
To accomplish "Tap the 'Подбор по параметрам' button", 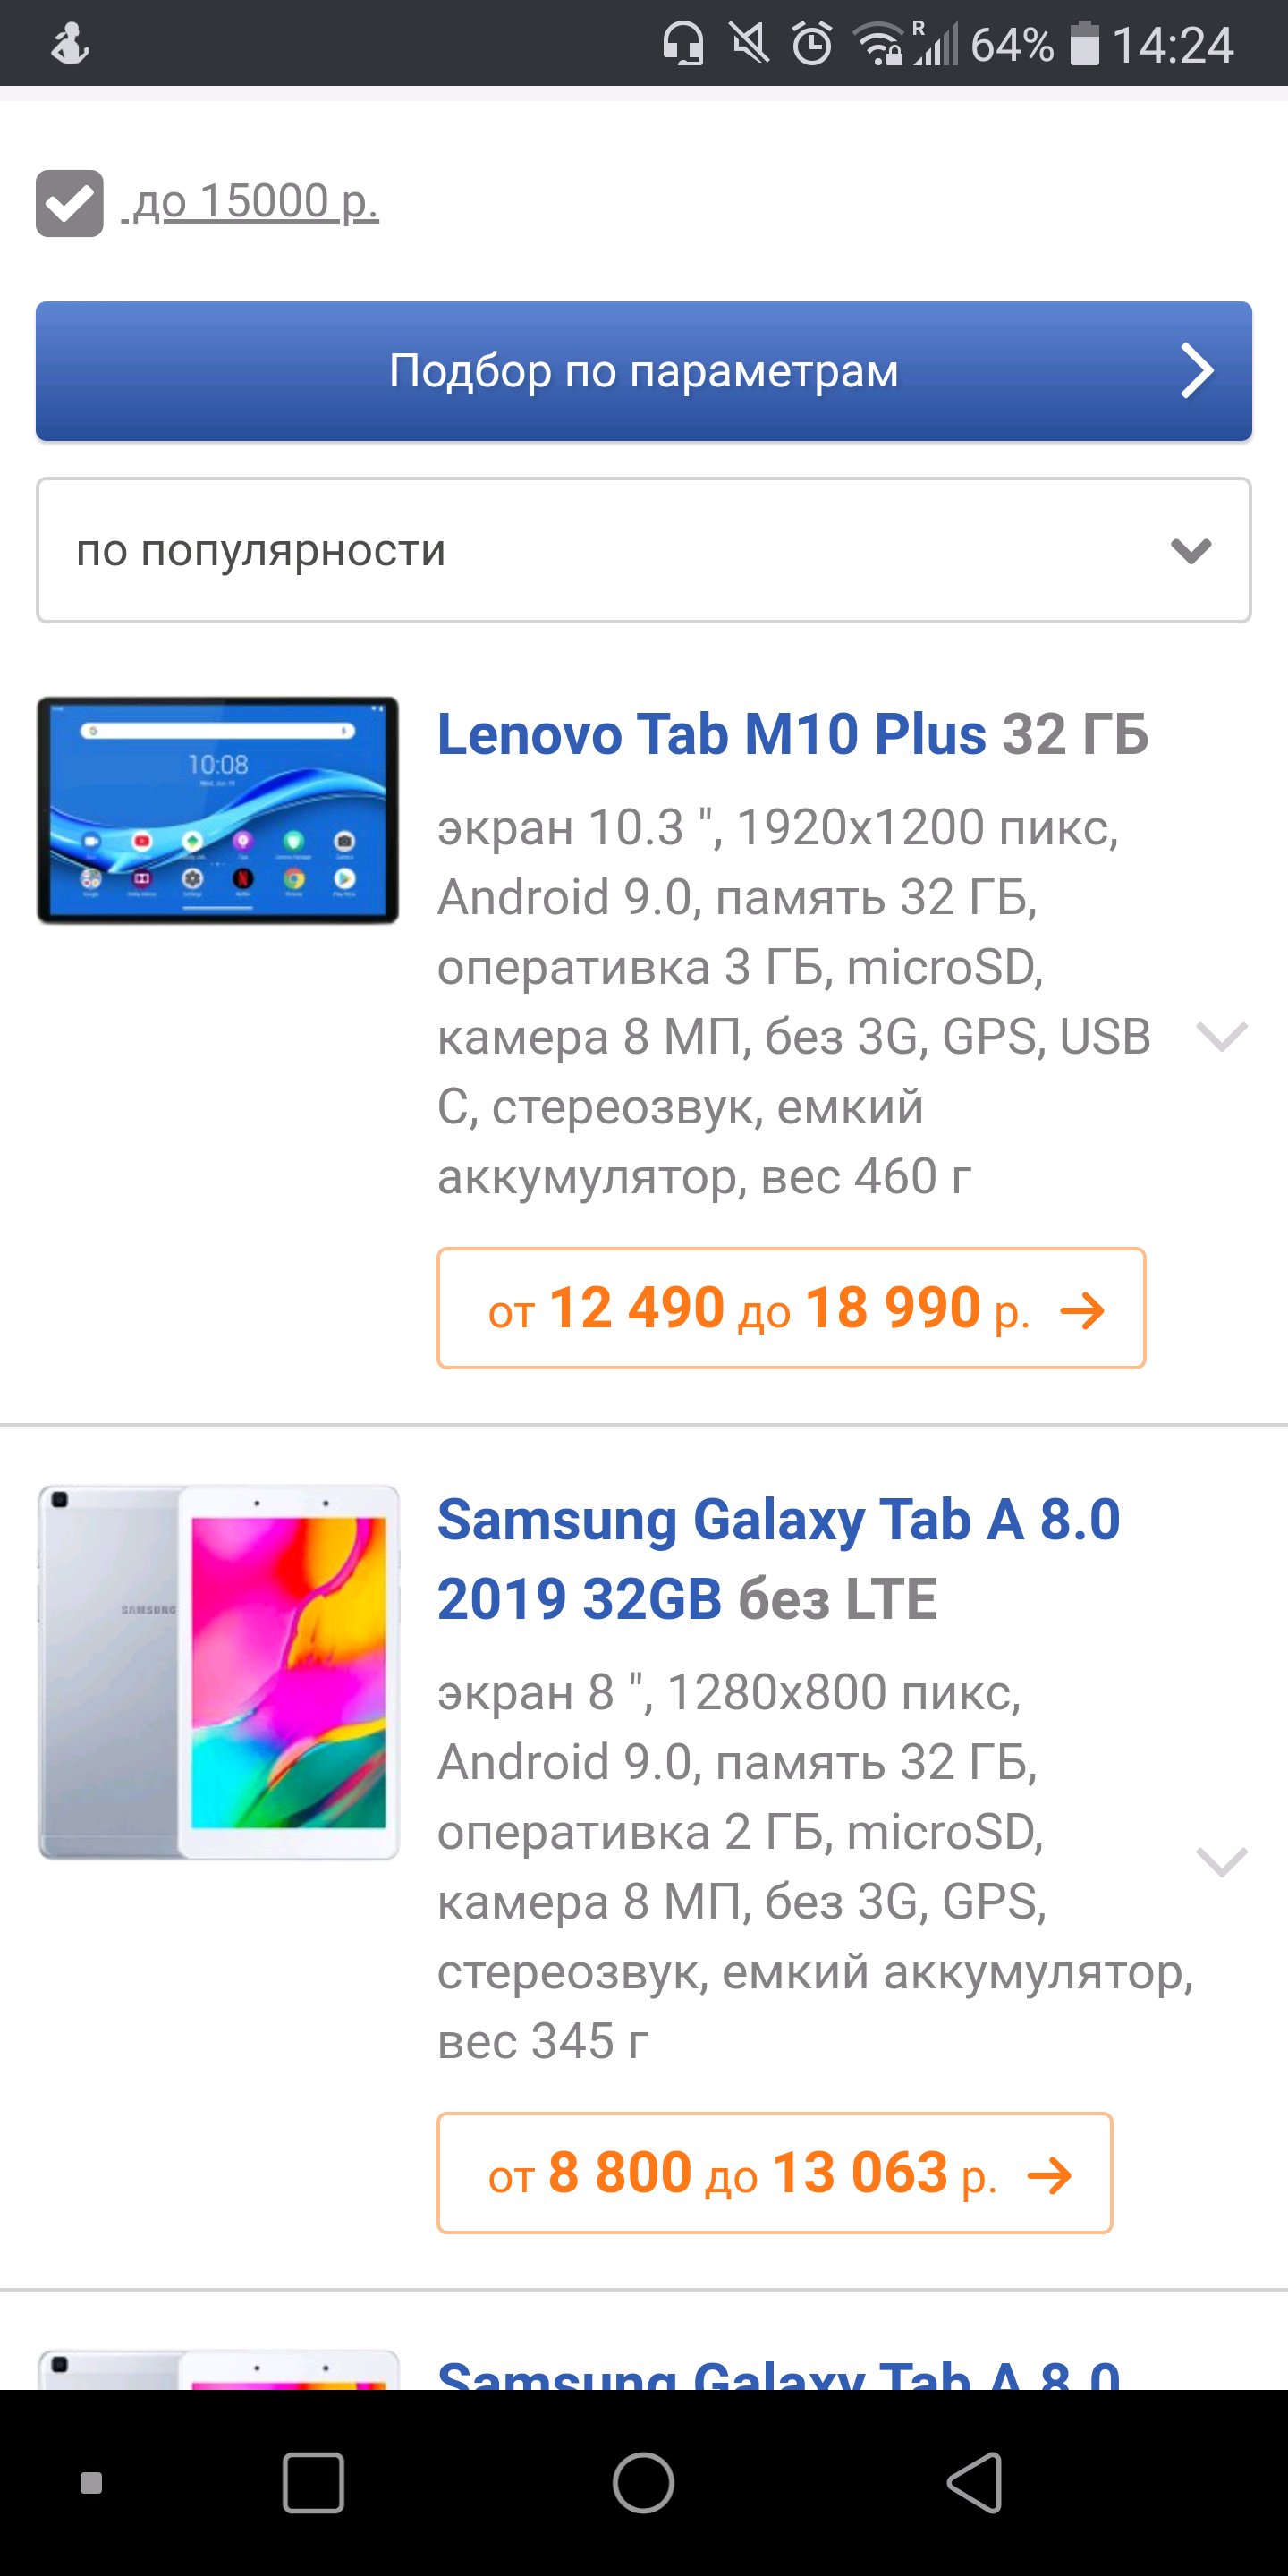I will pyautogui.click(x=643, y=371).
